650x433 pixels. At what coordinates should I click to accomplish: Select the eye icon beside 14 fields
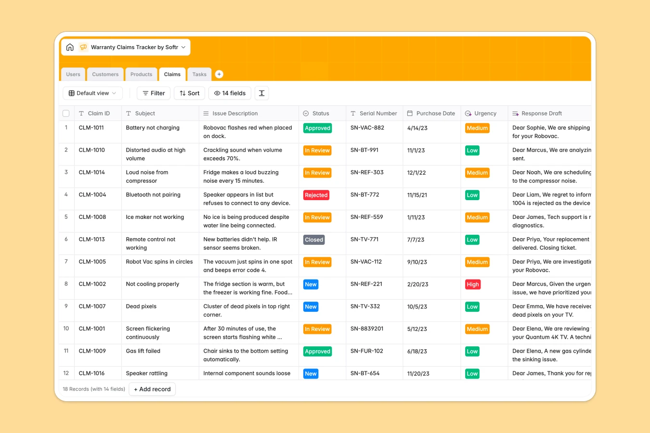pyautogui.click(x=218, y=93)
